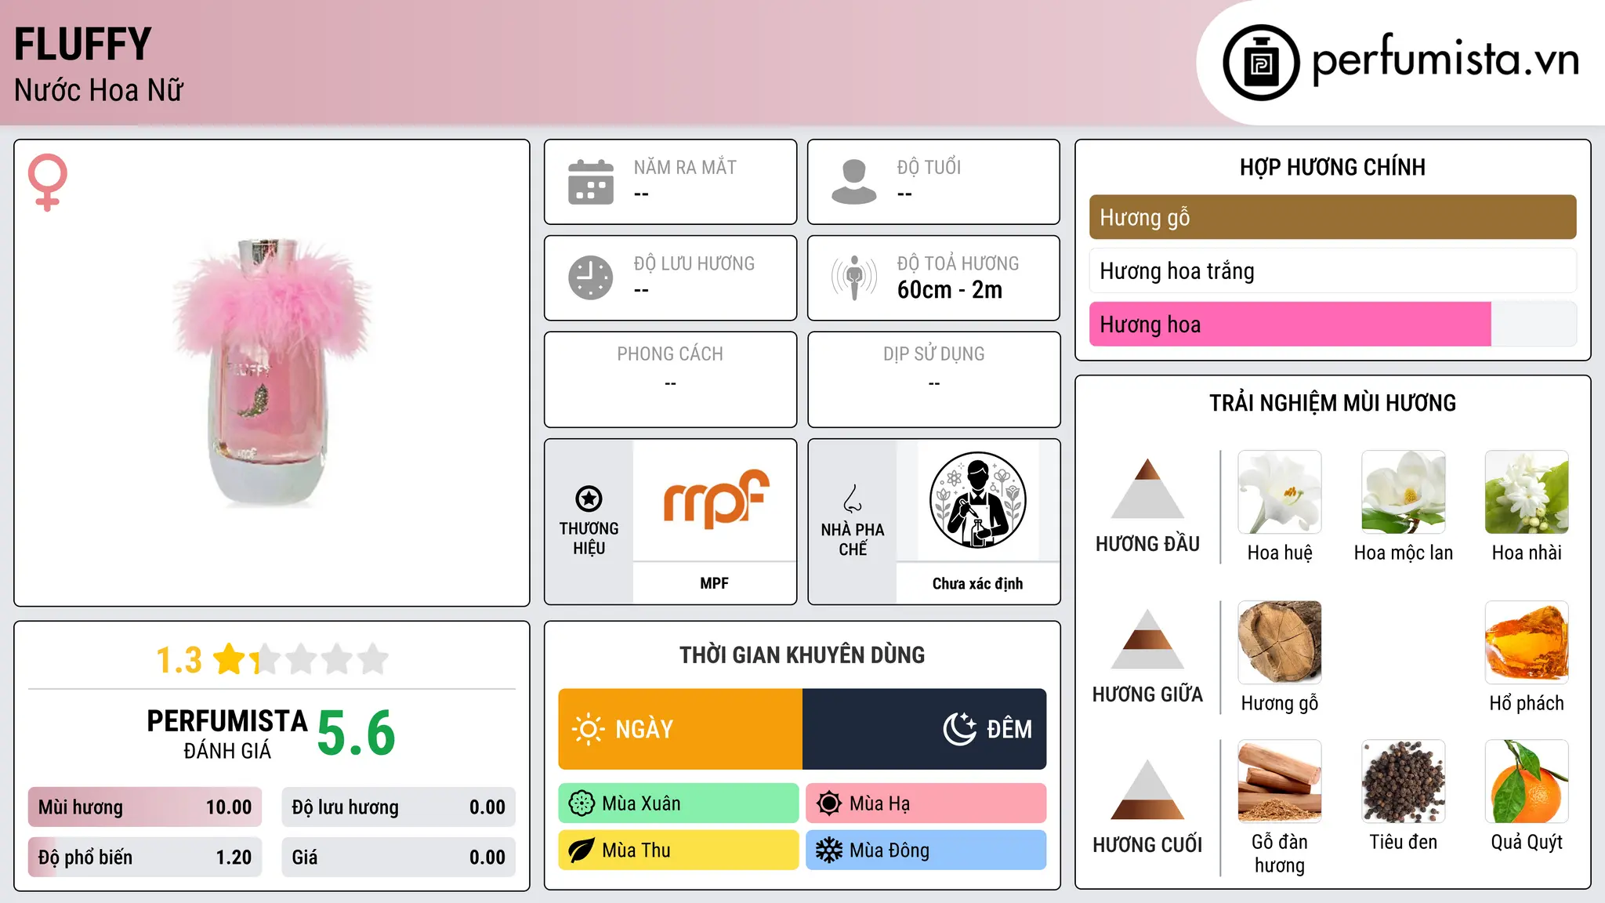Select the Mùa Đông season button
Image resolution: width=1605 pixels, height=903 pixels.
(926, 850)
